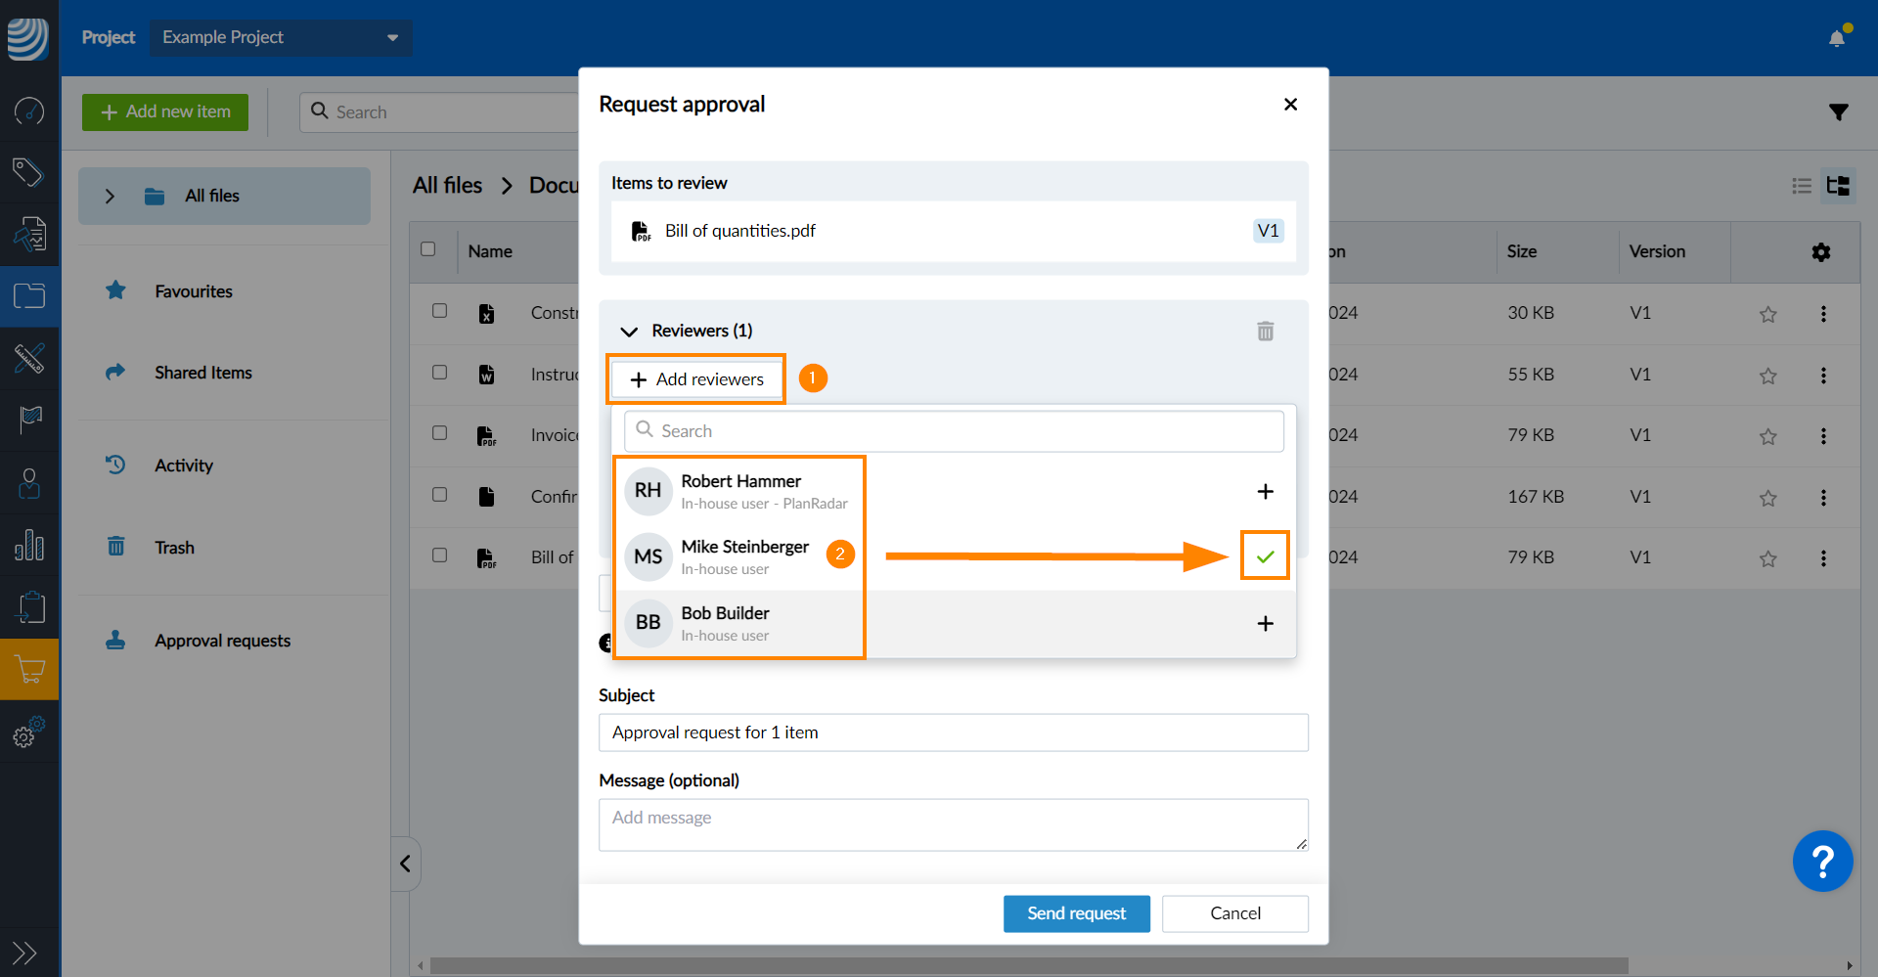
Task: Toggle the select-all checkbox in header
Action: (427, 249)
